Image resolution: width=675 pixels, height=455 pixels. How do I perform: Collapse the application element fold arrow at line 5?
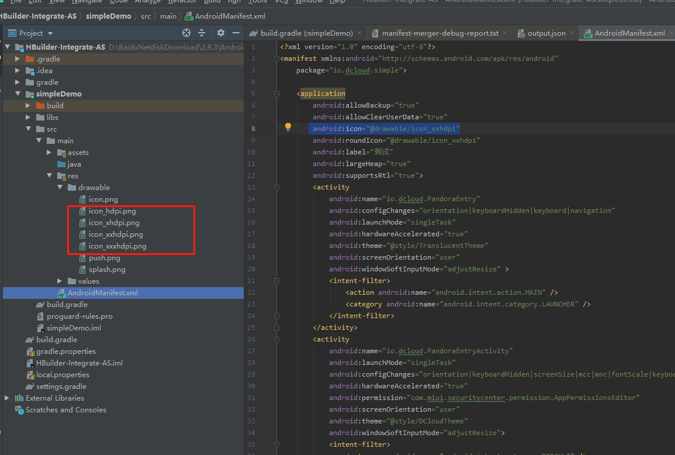(276, 93)
